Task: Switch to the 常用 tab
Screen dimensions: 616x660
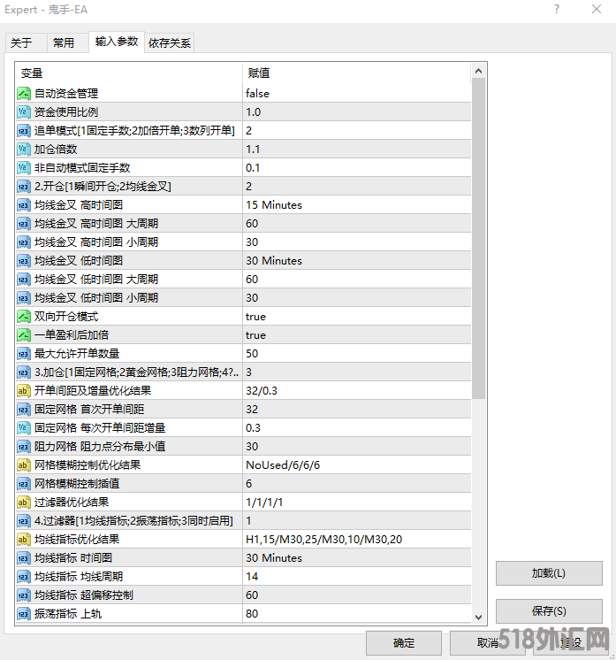Action: pos(64,42)
